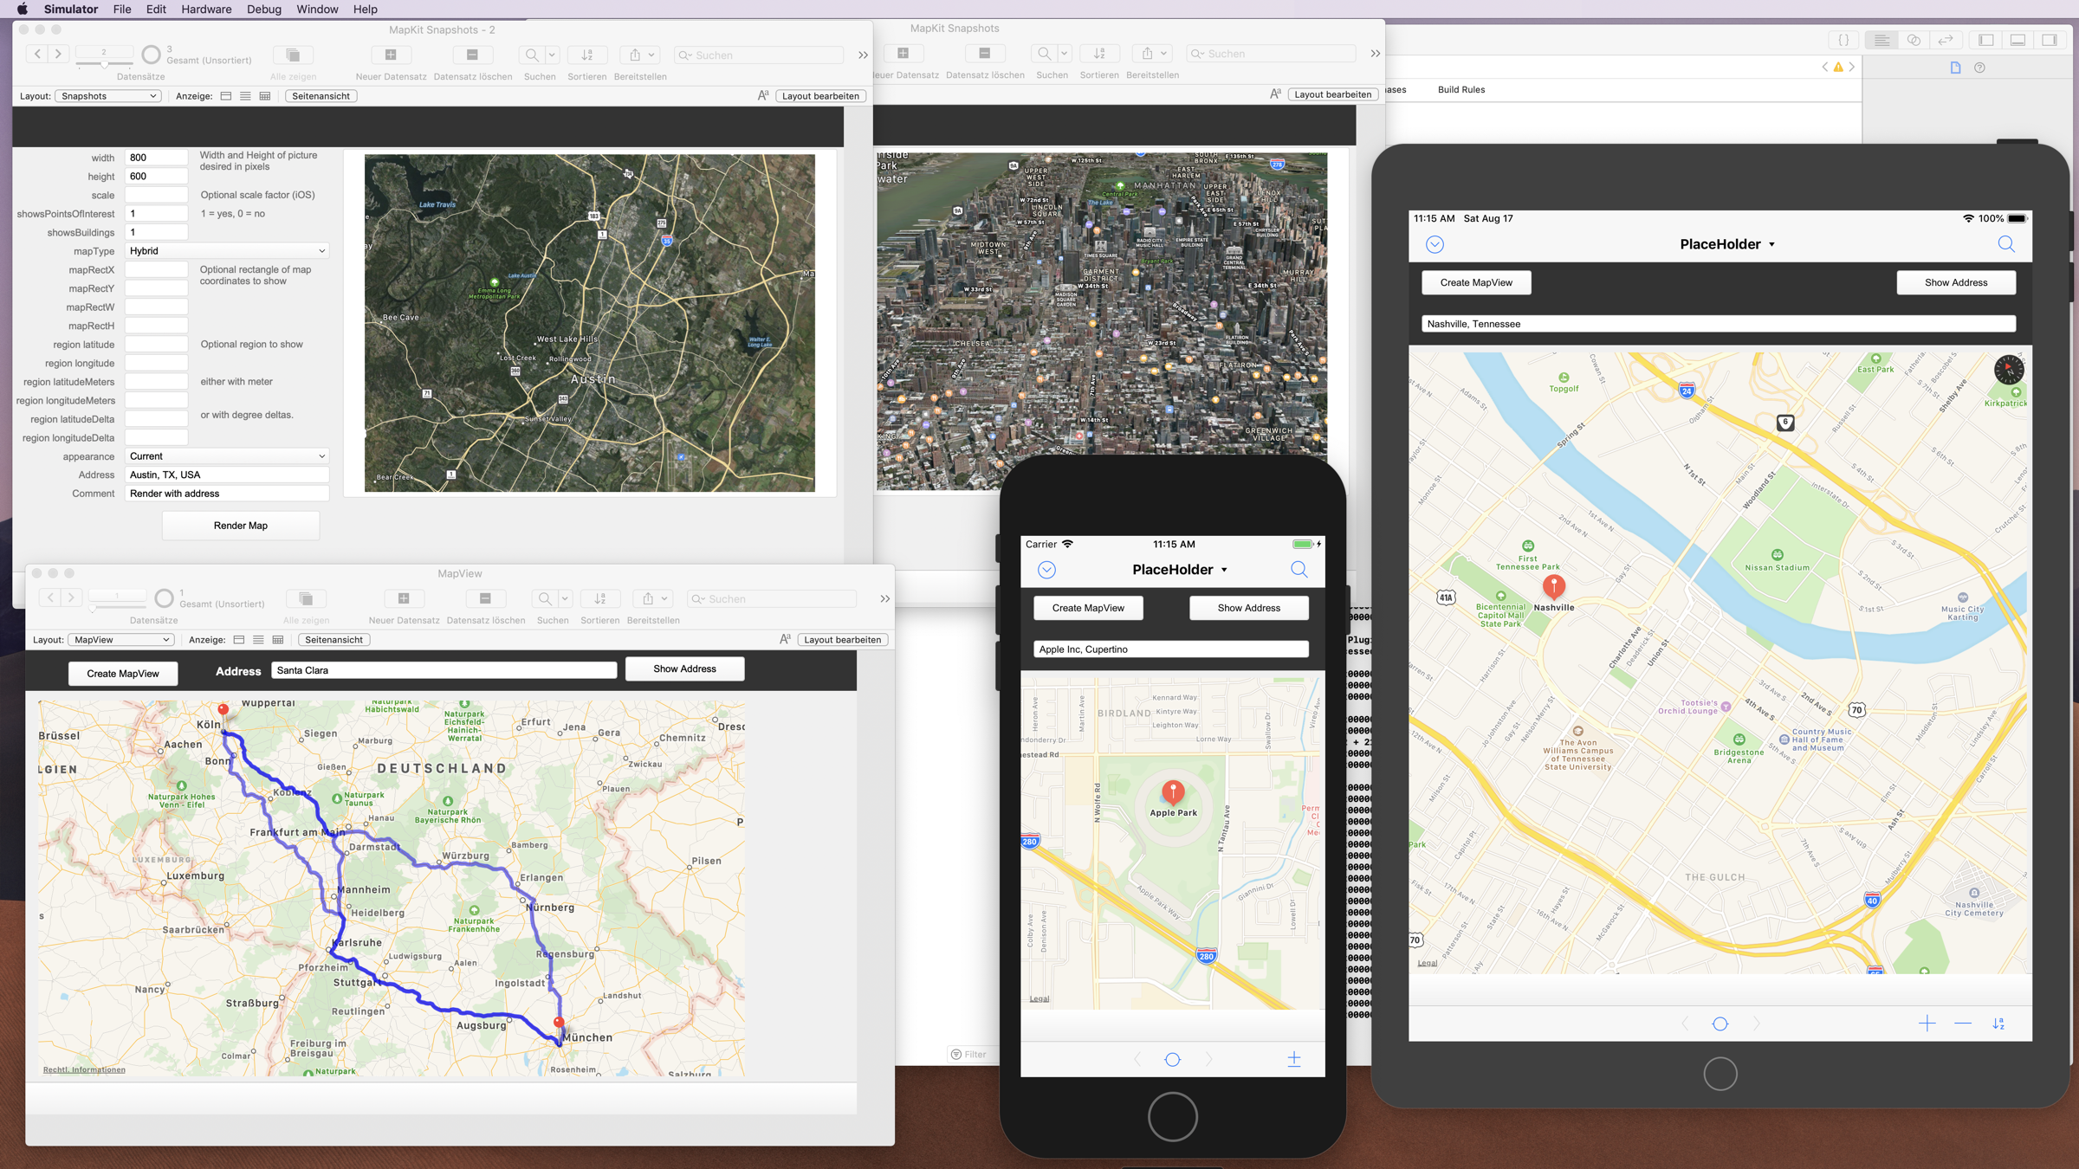2079x1169 pixels.
Task: Click the record slider in Snapshots toolbar
Action: coord(104,63)
